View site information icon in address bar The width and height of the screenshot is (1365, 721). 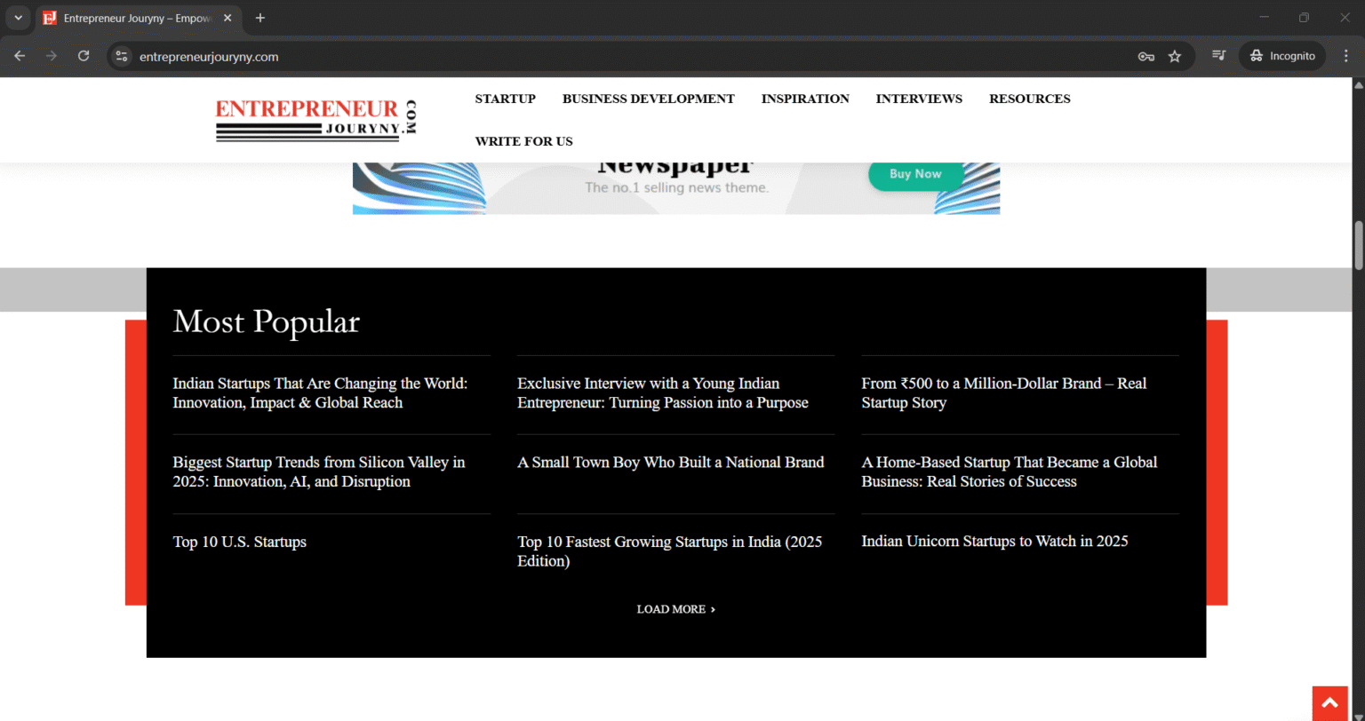point(123,56)
